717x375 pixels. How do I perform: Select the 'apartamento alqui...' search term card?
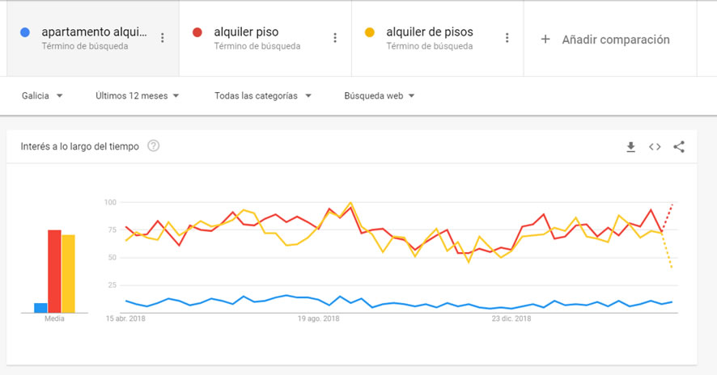click(93, 38)
